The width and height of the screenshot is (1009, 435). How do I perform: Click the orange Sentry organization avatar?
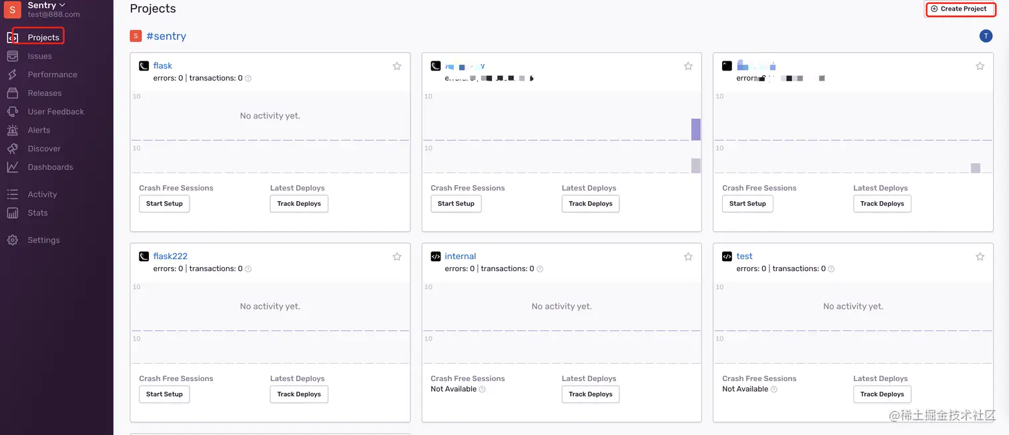click(x=12, y=9)
